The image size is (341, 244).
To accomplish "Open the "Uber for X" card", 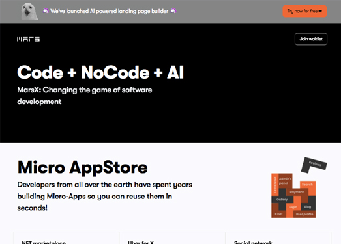I will 172,238.
